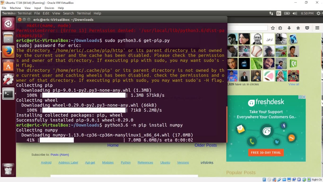The height and width of the screenshot is (182, 323).
Task: Save page to Pocket
Action: (x=307, y=28)
